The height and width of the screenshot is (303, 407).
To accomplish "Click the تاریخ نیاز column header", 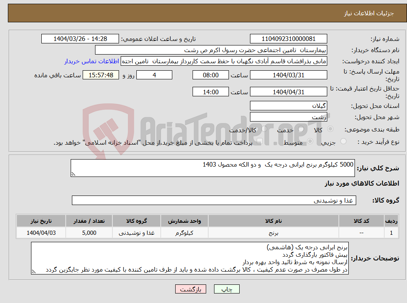I will pos(41,221).
